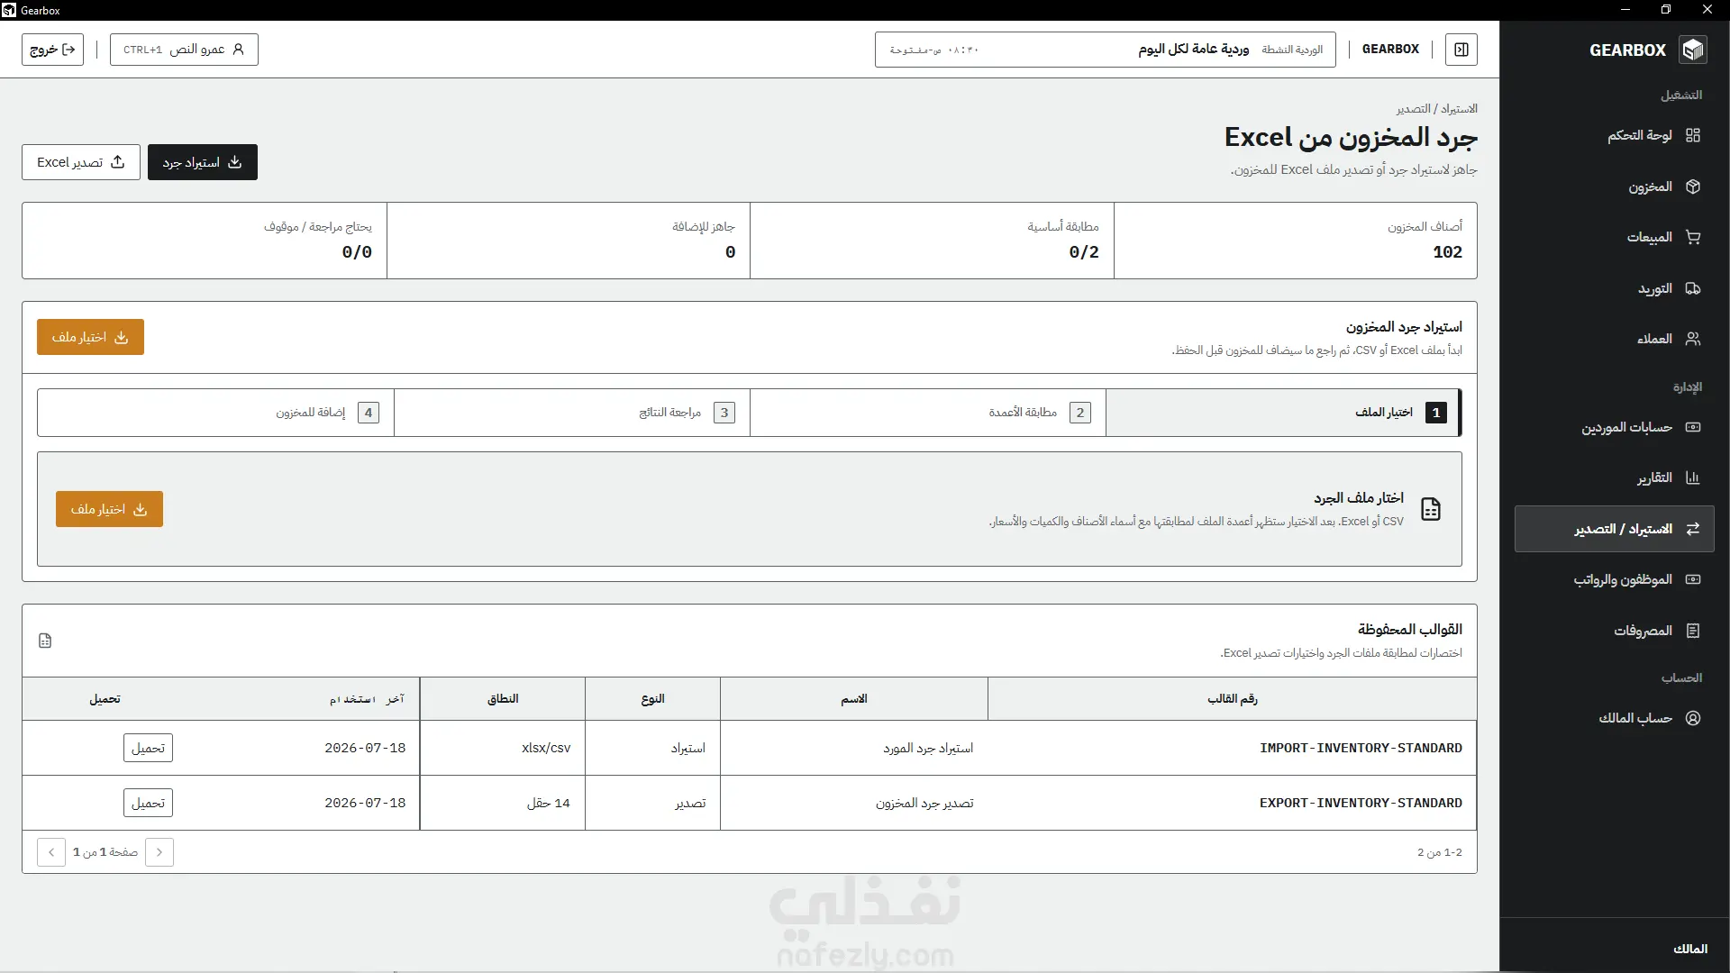Click the تصدير Excel button
Screen dimensions: 1730x973
coord(81,162)
